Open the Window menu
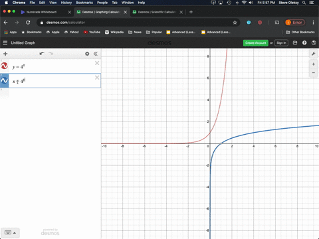Viewport: 319px width, 239px height. click(x=128, y=3)
